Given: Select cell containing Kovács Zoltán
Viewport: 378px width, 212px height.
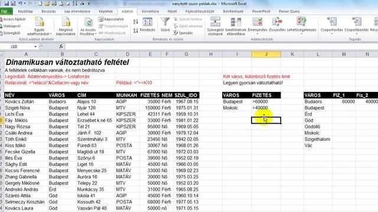Looking at the screenshot, I should pos(26,102).
